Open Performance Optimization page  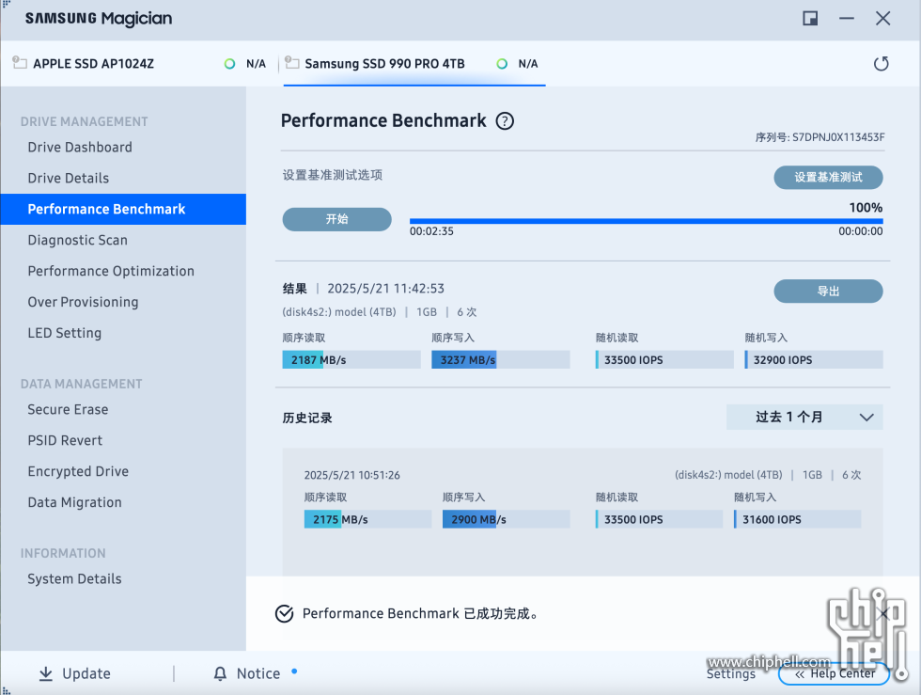tap(111, 271)
